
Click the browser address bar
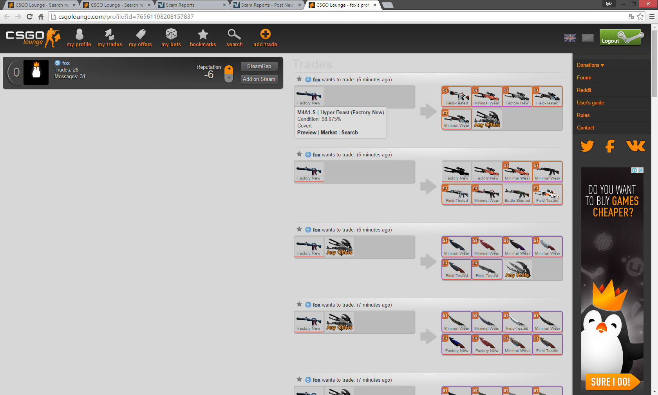pyautogui.click(x=337, y=17)
